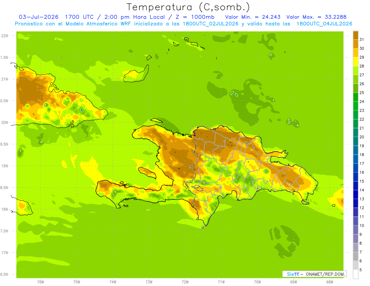
Task: Click latitude axis label "6.5N"
Action: 5,274
